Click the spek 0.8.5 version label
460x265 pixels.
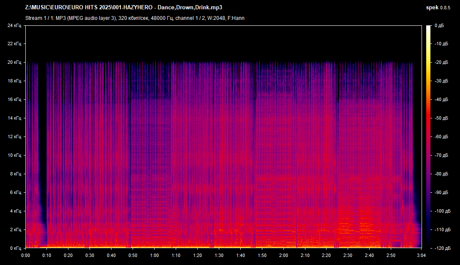[x=438, y=8]
